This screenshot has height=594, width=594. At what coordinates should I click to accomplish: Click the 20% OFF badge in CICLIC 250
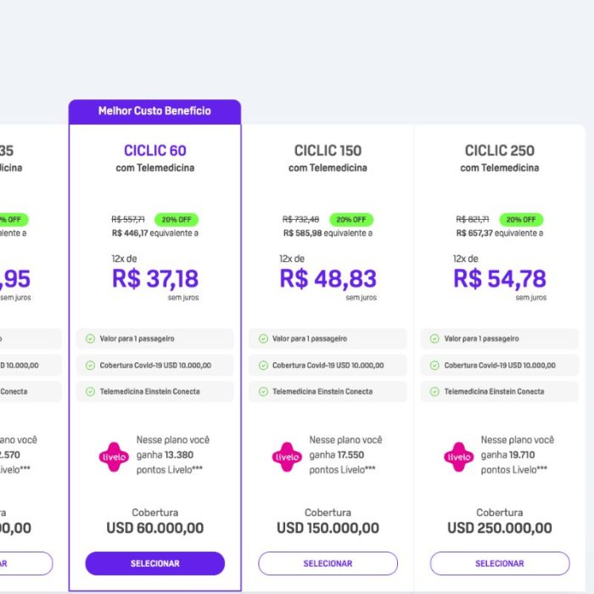[x=521, y=220]
